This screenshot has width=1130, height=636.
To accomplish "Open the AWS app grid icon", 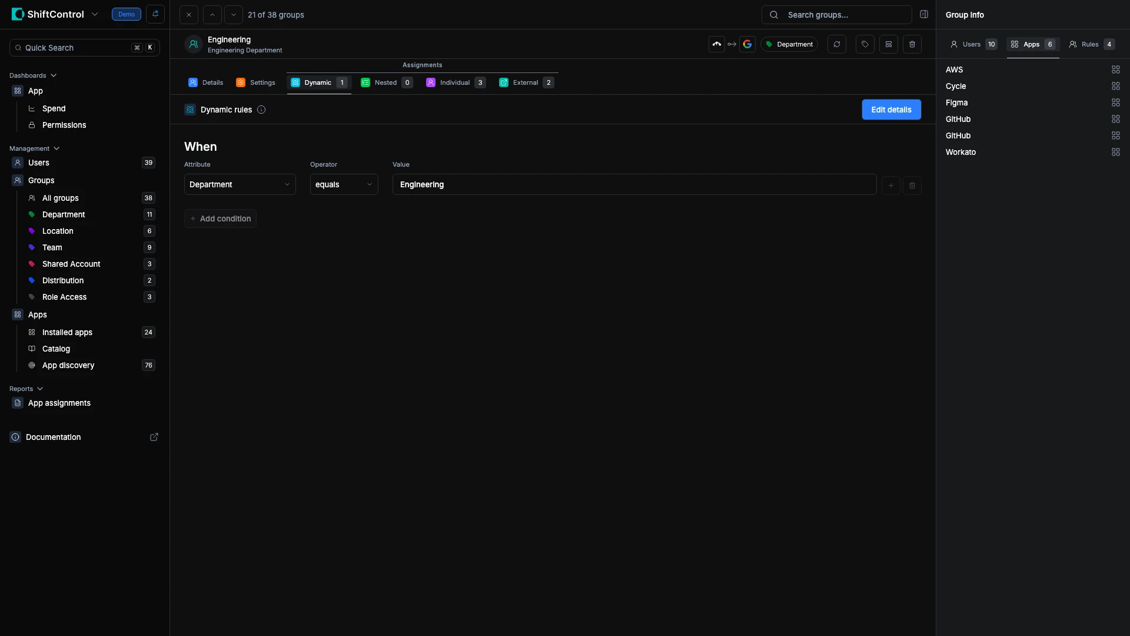I will coord(1115,69).
